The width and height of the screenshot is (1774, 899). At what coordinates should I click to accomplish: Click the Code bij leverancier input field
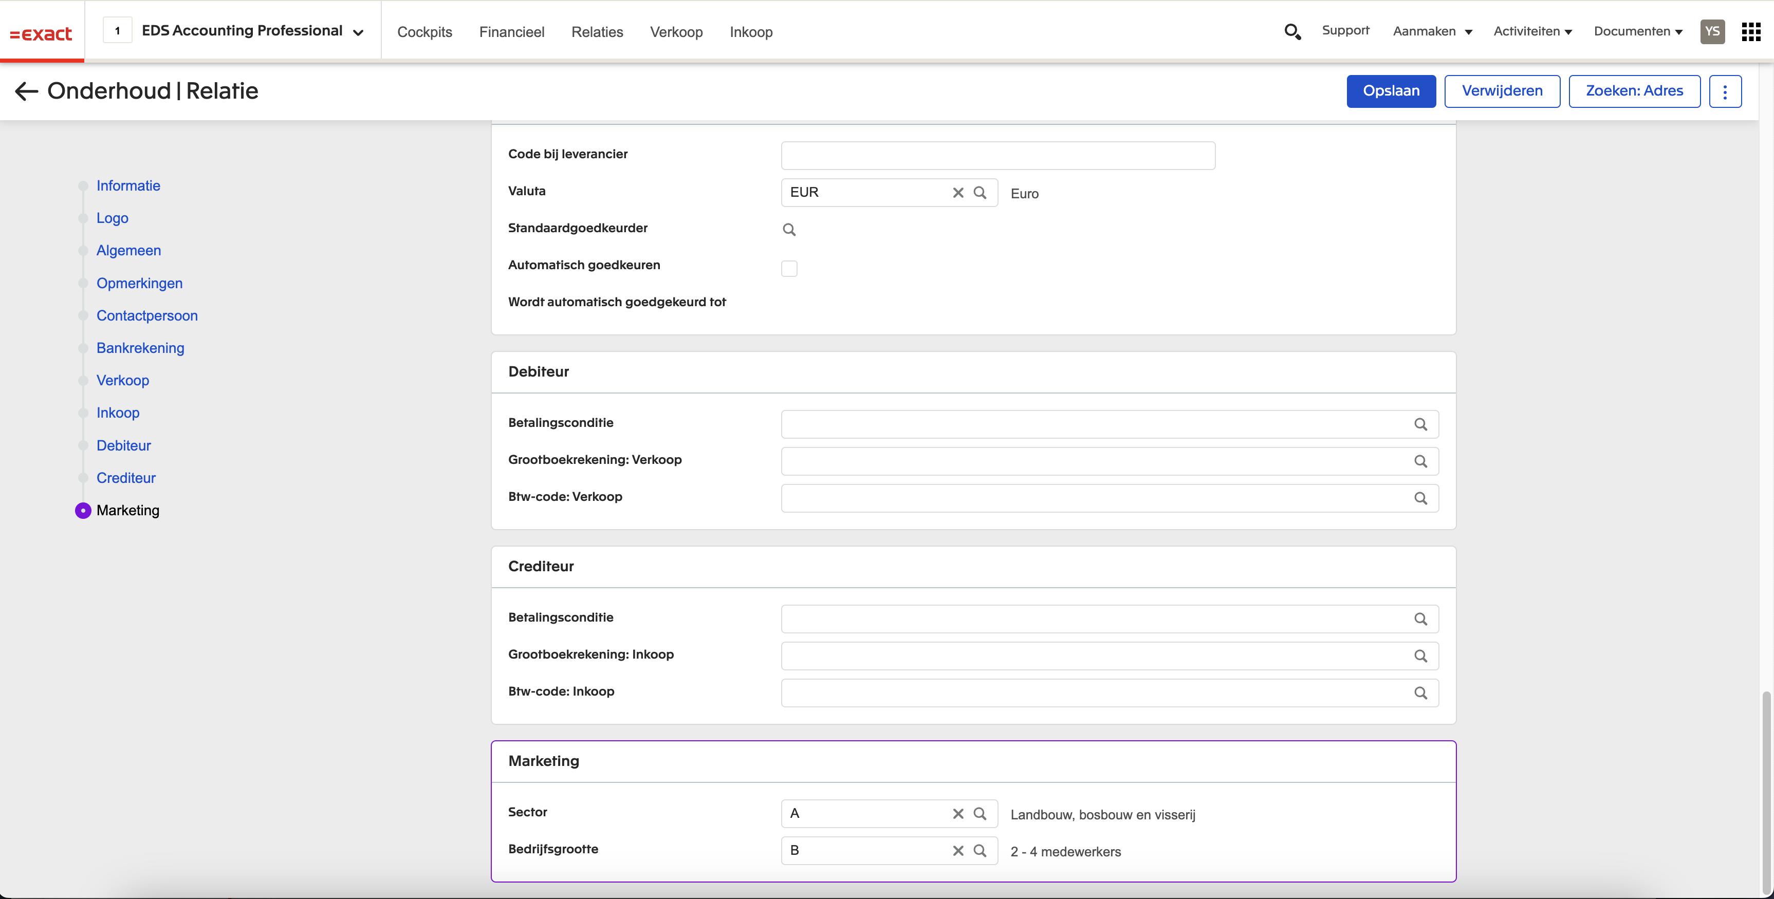tap(997, 156)
